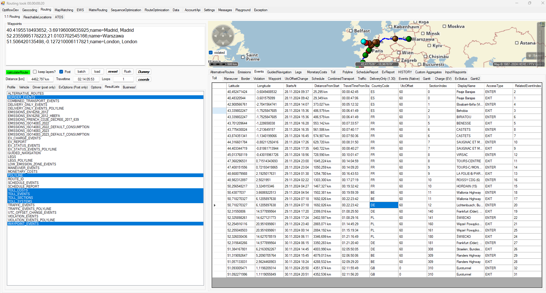Image resolution: width=546 pixels, height=293 pixels.
Task: Uncheck the Post checkbox
Action: (61, 72)
